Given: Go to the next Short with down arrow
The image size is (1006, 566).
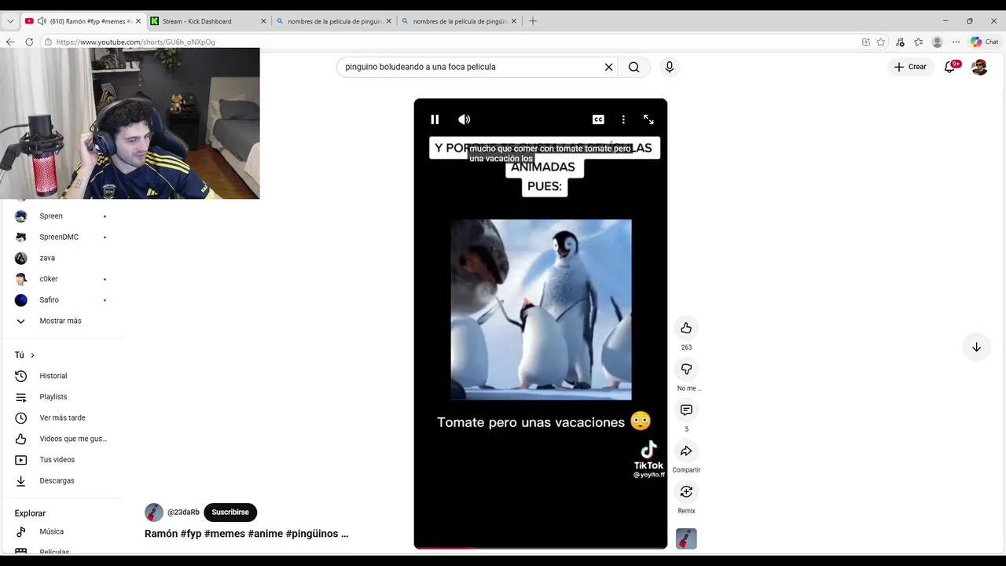Looking at the screenshot, I should pyautogui.click(x=976, y=347).
